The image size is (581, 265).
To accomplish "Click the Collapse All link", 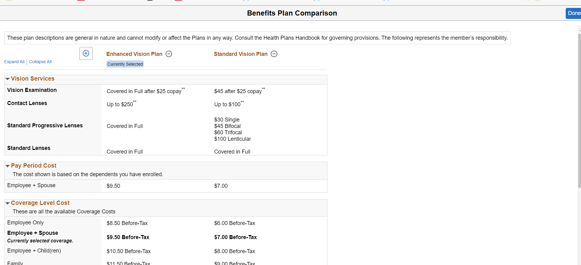I will click(x=40, y=62).
